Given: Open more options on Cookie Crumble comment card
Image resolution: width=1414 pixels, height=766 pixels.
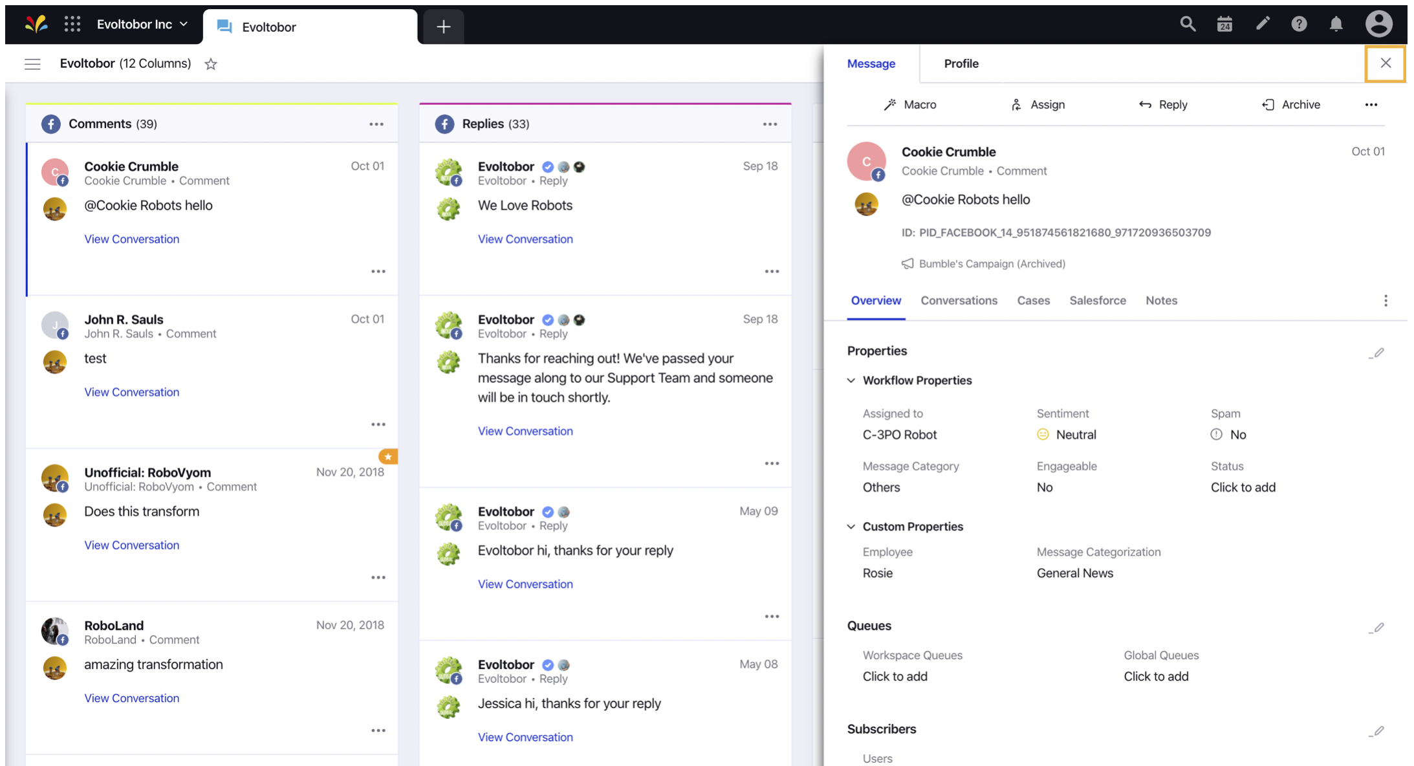Looking at the screenshot, I should (x=378, y=271).
